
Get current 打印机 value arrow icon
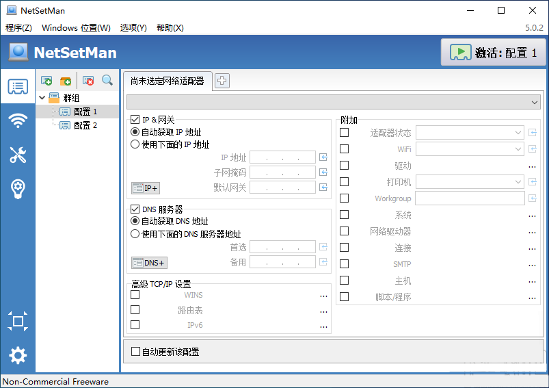[533, 181]
